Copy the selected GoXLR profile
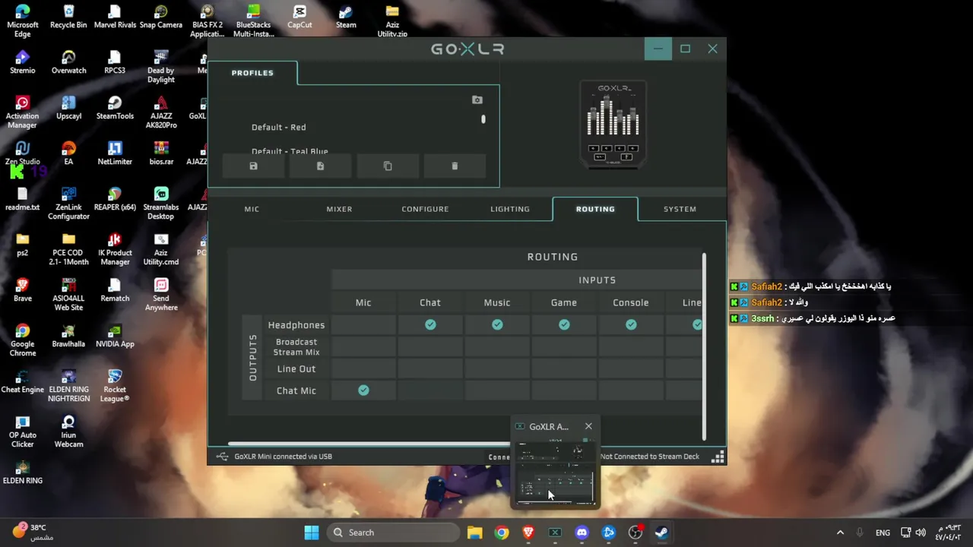Image resolution: width=973 pixels, height=547 pixels. pos(388,166)
